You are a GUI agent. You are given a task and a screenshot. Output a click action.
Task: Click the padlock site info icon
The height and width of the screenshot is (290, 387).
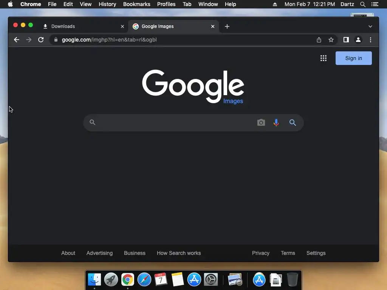[x=56, y=40]
